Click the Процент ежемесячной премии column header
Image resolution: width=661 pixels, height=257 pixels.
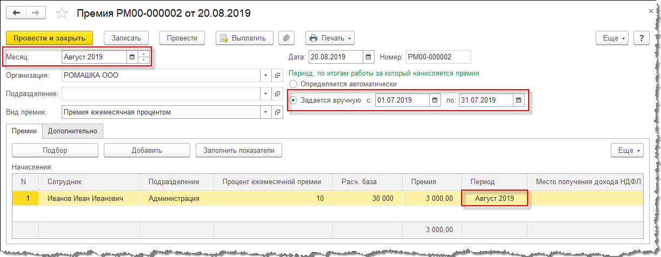pos(273,182)
